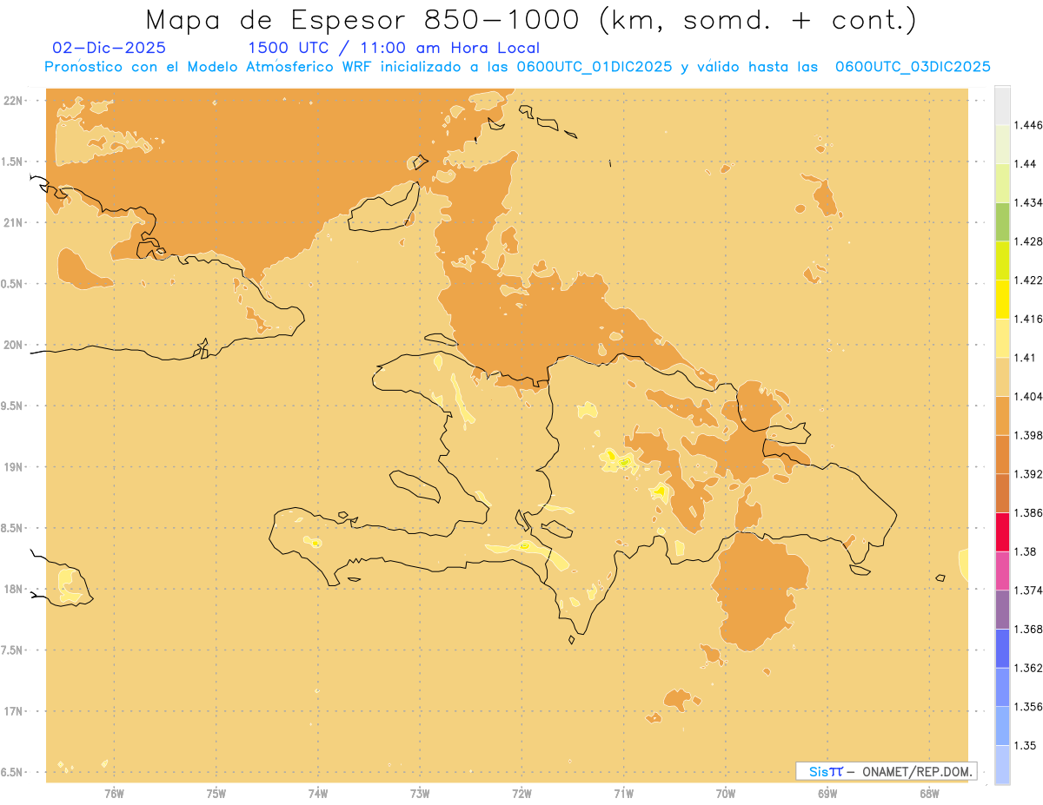
Task: Pick the tan swatch between 1.404 and 1.41
Action: coord(1002,376)
